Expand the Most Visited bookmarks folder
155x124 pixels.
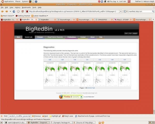[7, 16]
